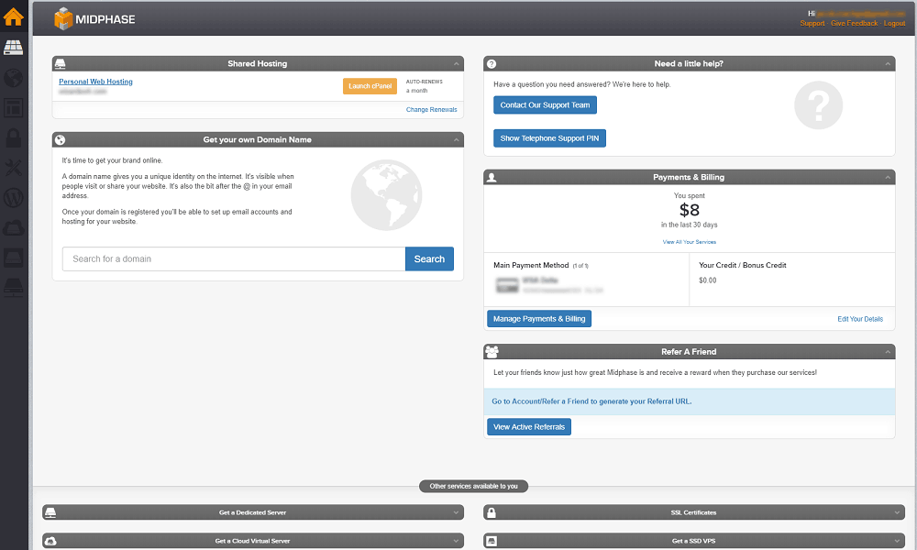Image resolution: width=917 pixels, height=550 pixels.
Task: Click the domain Search button
Action: click(429, 258)
